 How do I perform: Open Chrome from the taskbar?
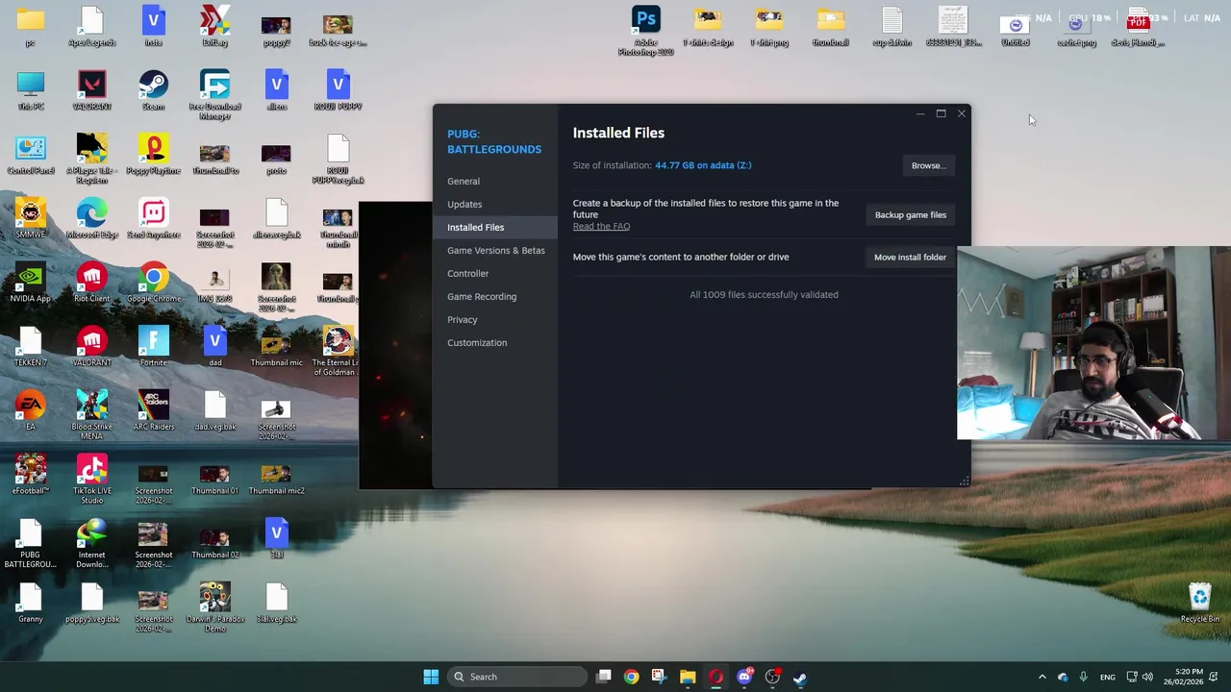[x=631, y=677]
